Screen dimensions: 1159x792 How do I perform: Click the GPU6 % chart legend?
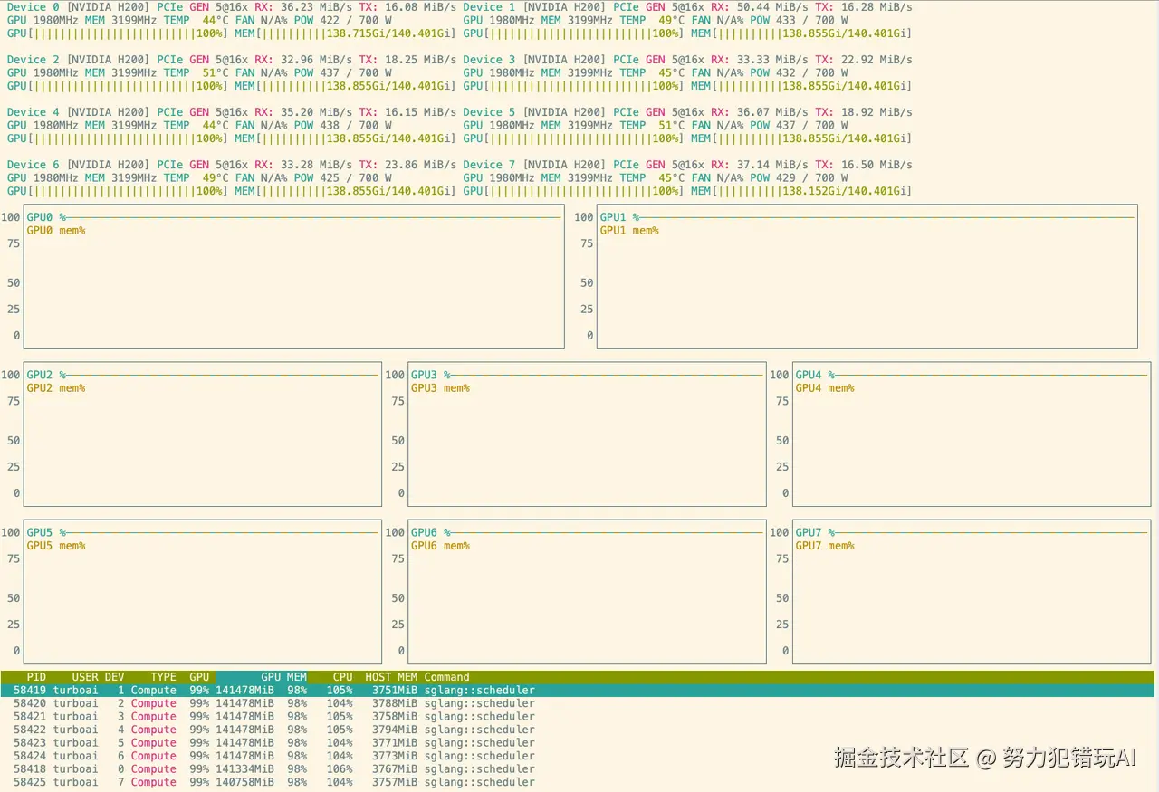click(431, 532)
